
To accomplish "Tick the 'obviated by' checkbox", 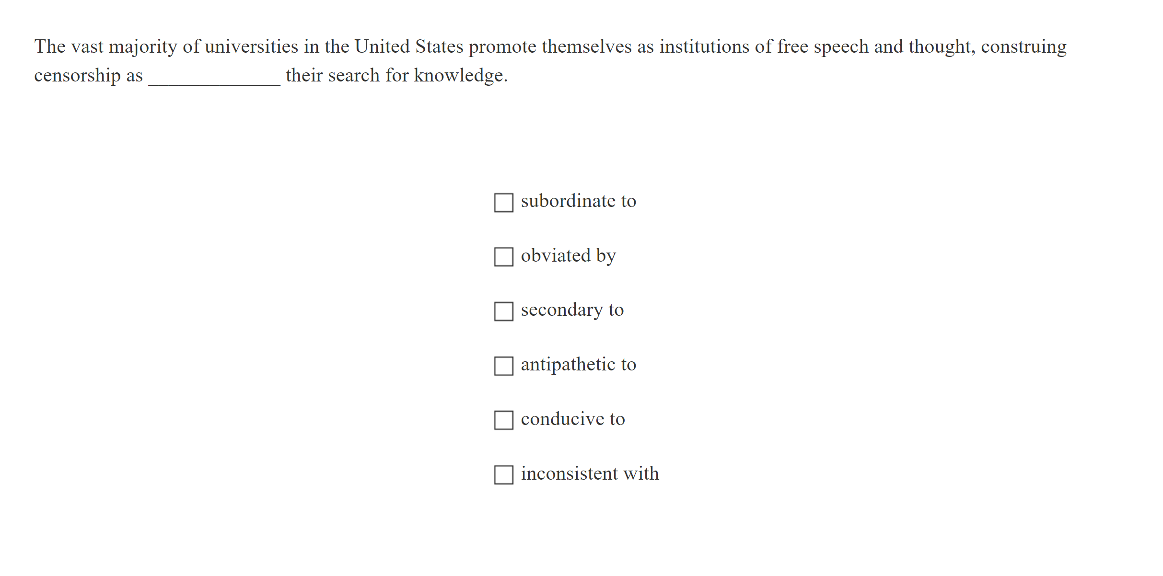I will 503,257.
